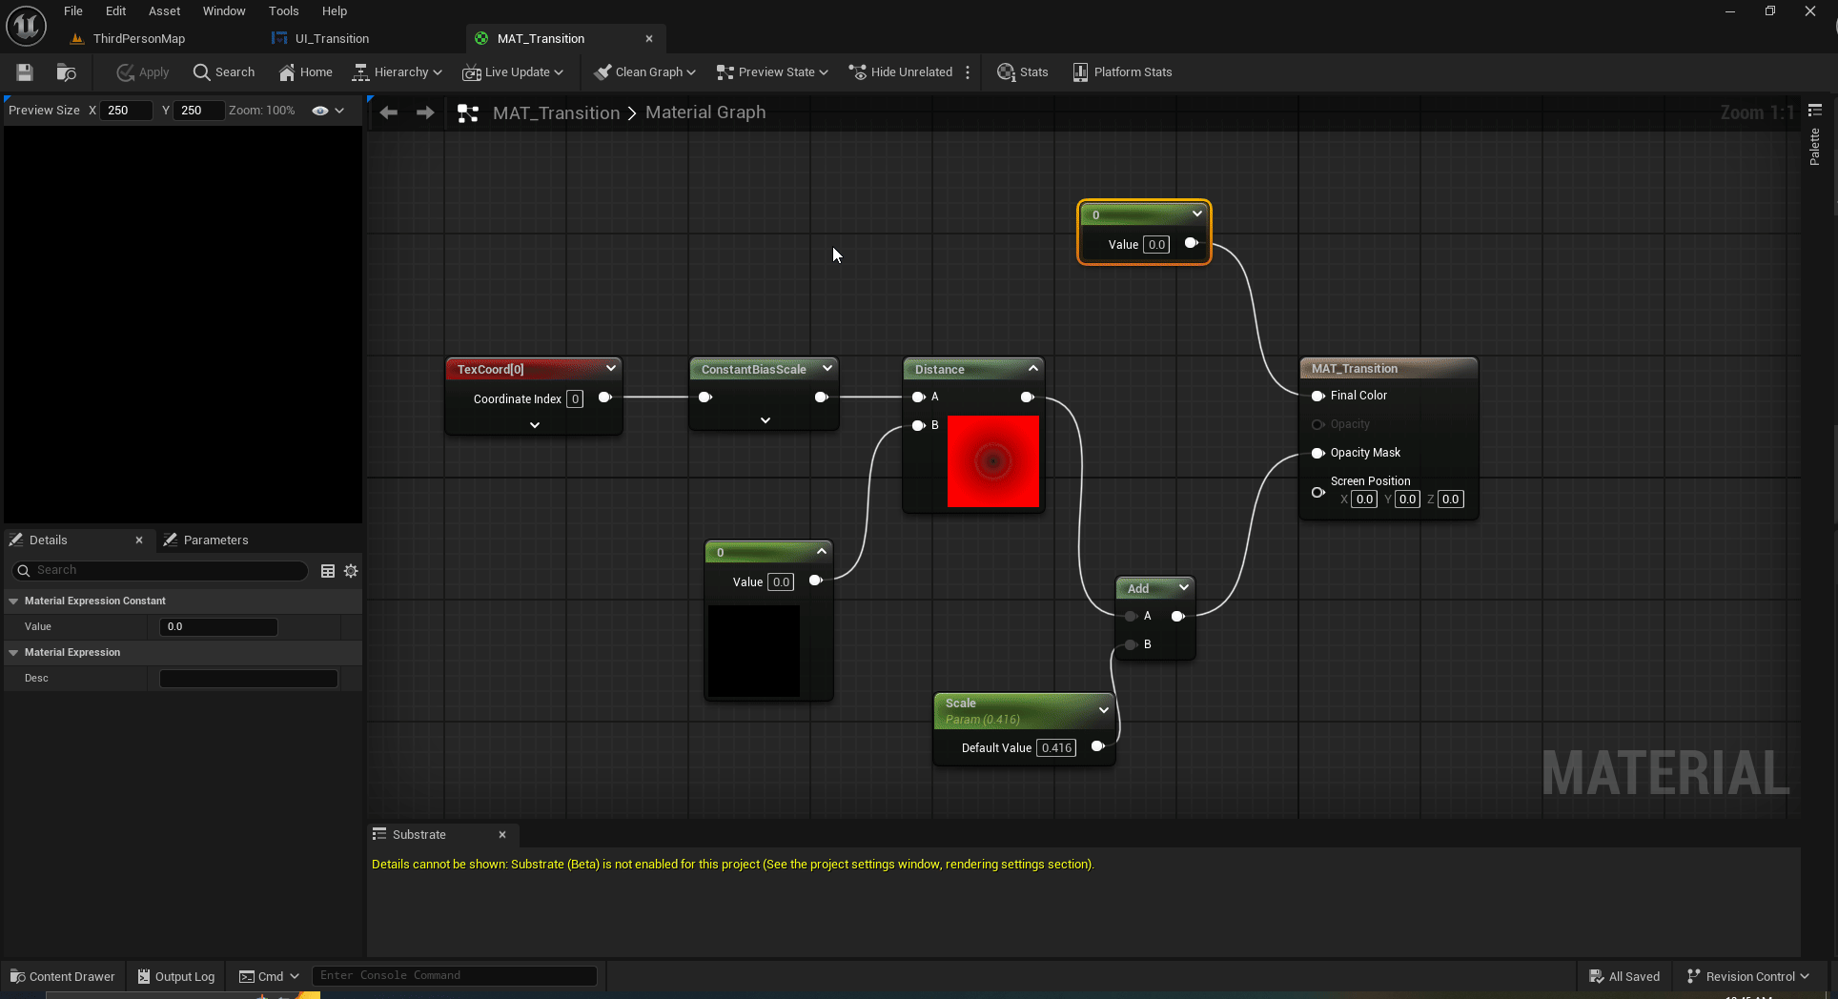The image size is (1838, 999).
Task: Toggle preview viewport eye options
Action: [x=328, y=111]
